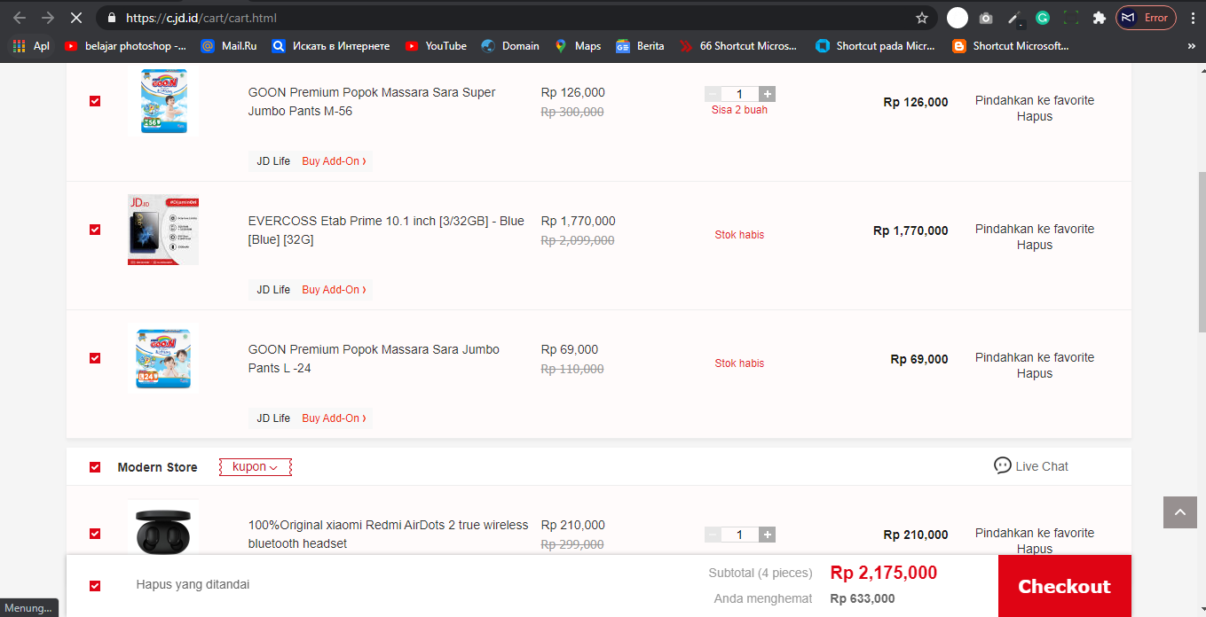
Task: Uncheck the Redmi AirDots 2 item
Action: click(95, 534)
